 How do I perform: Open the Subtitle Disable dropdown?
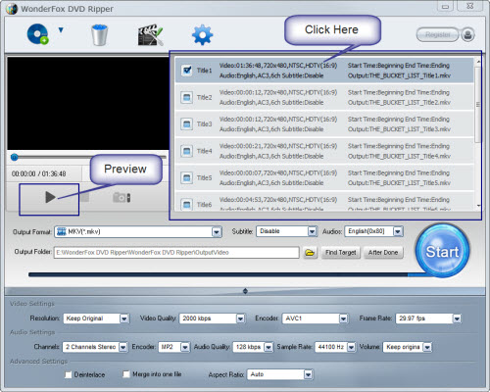pyautogui.click(x=312, y=231)
